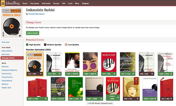This screenshot has height=106, width=176.
Task: Open the More menu in navigation
Action: (x=77, y=4)
